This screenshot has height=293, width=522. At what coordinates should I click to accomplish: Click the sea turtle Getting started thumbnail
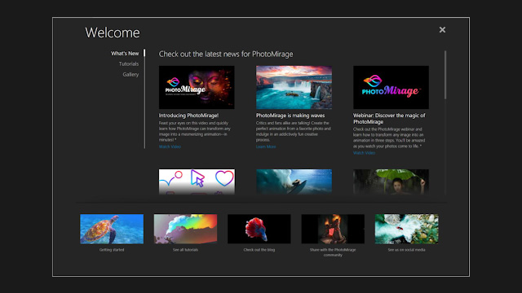112,229
